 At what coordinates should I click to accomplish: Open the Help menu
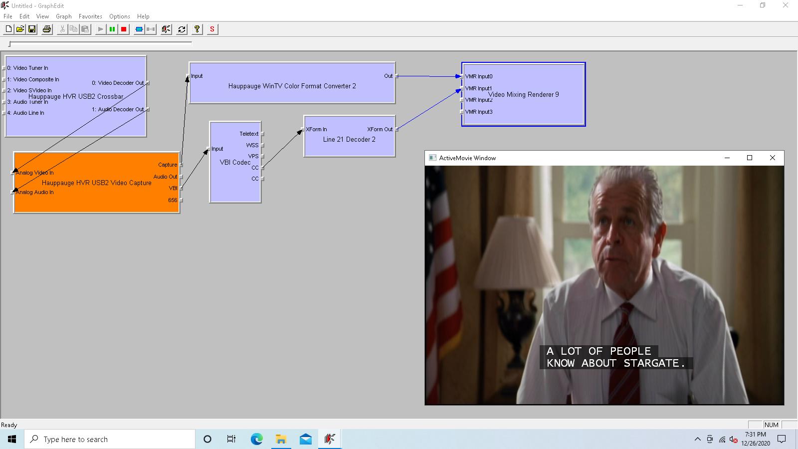point(143,16)
